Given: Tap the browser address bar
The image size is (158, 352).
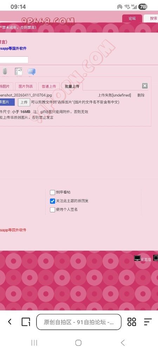Looking at the screenshot, I should (79, 322).
